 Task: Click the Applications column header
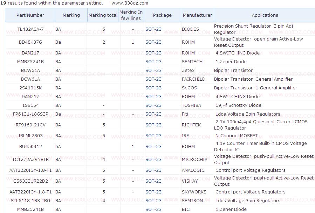(x=265, y=15)
